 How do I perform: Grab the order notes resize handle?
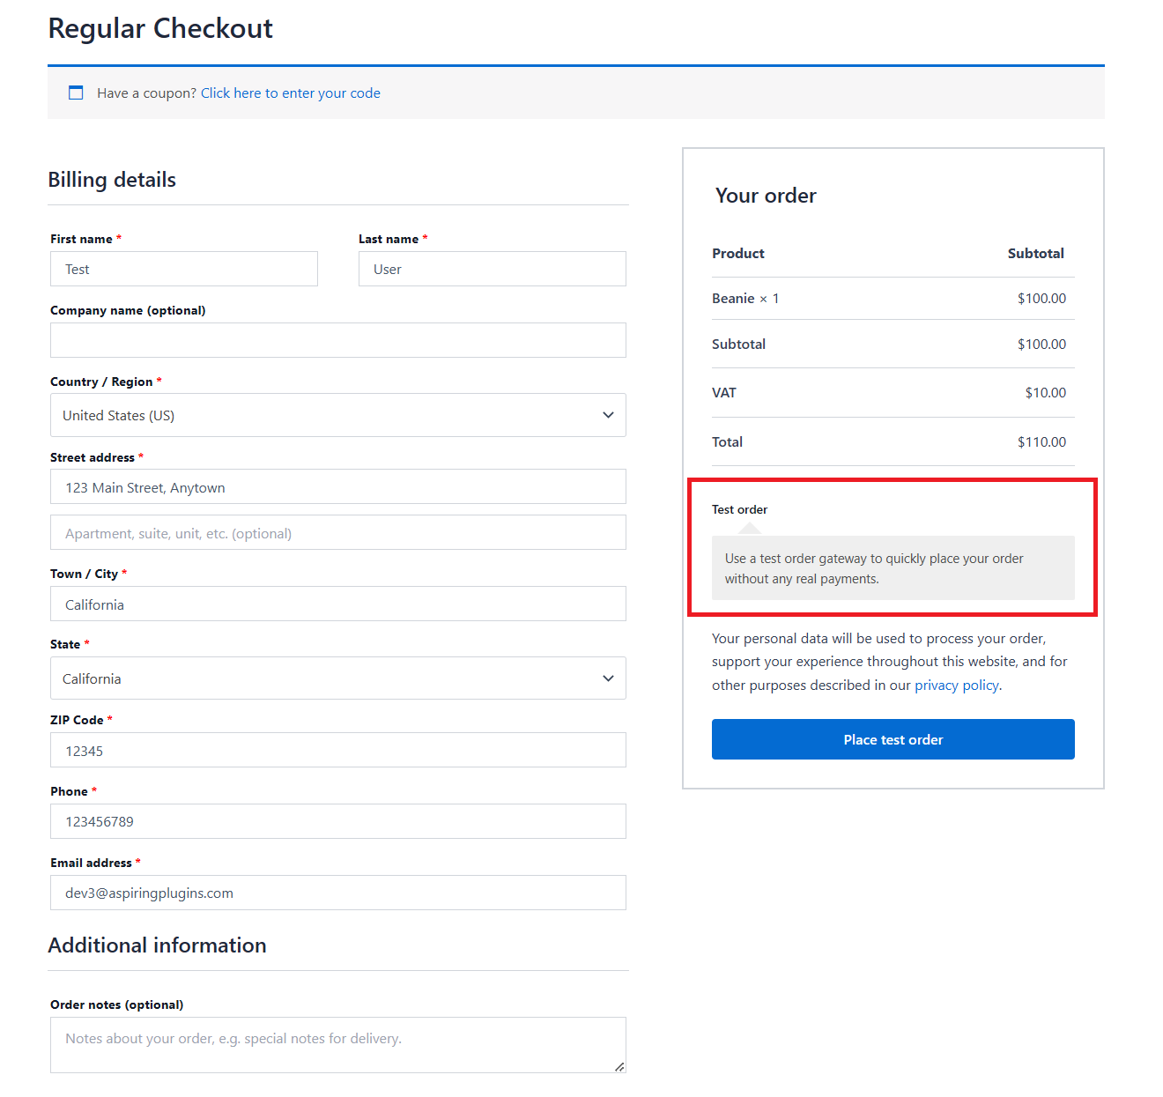619,1066
